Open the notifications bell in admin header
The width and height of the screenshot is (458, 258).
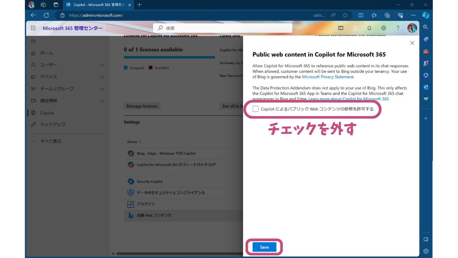(369, 28)
